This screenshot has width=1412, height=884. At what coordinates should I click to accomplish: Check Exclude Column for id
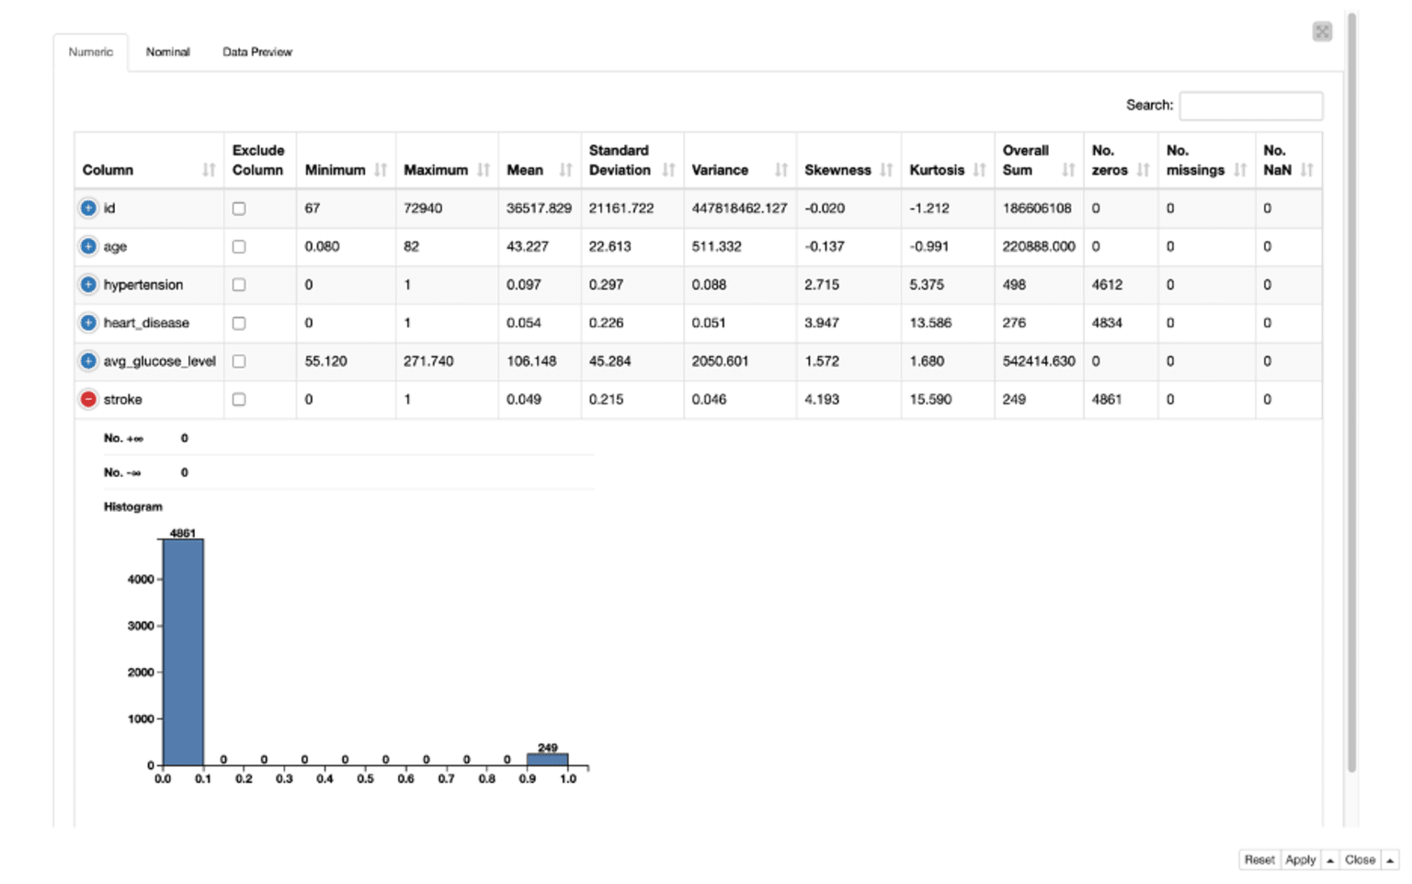pos(239,209)
